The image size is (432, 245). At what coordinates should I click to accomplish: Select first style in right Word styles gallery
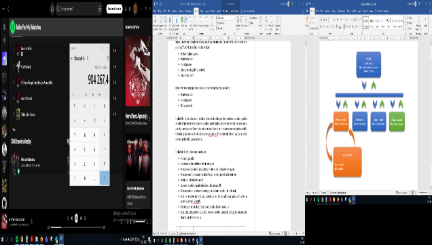click(x=366, y=23)
